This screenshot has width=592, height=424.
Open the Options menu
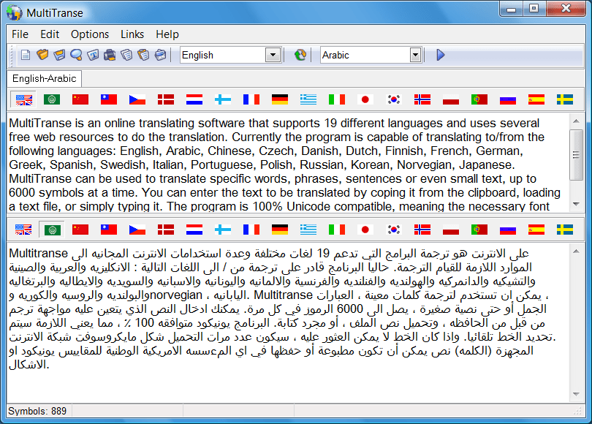point(90,34)
